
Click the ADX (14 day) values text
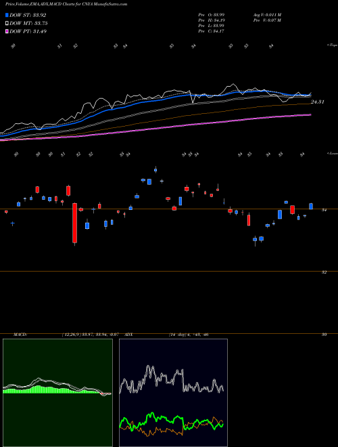189,335
